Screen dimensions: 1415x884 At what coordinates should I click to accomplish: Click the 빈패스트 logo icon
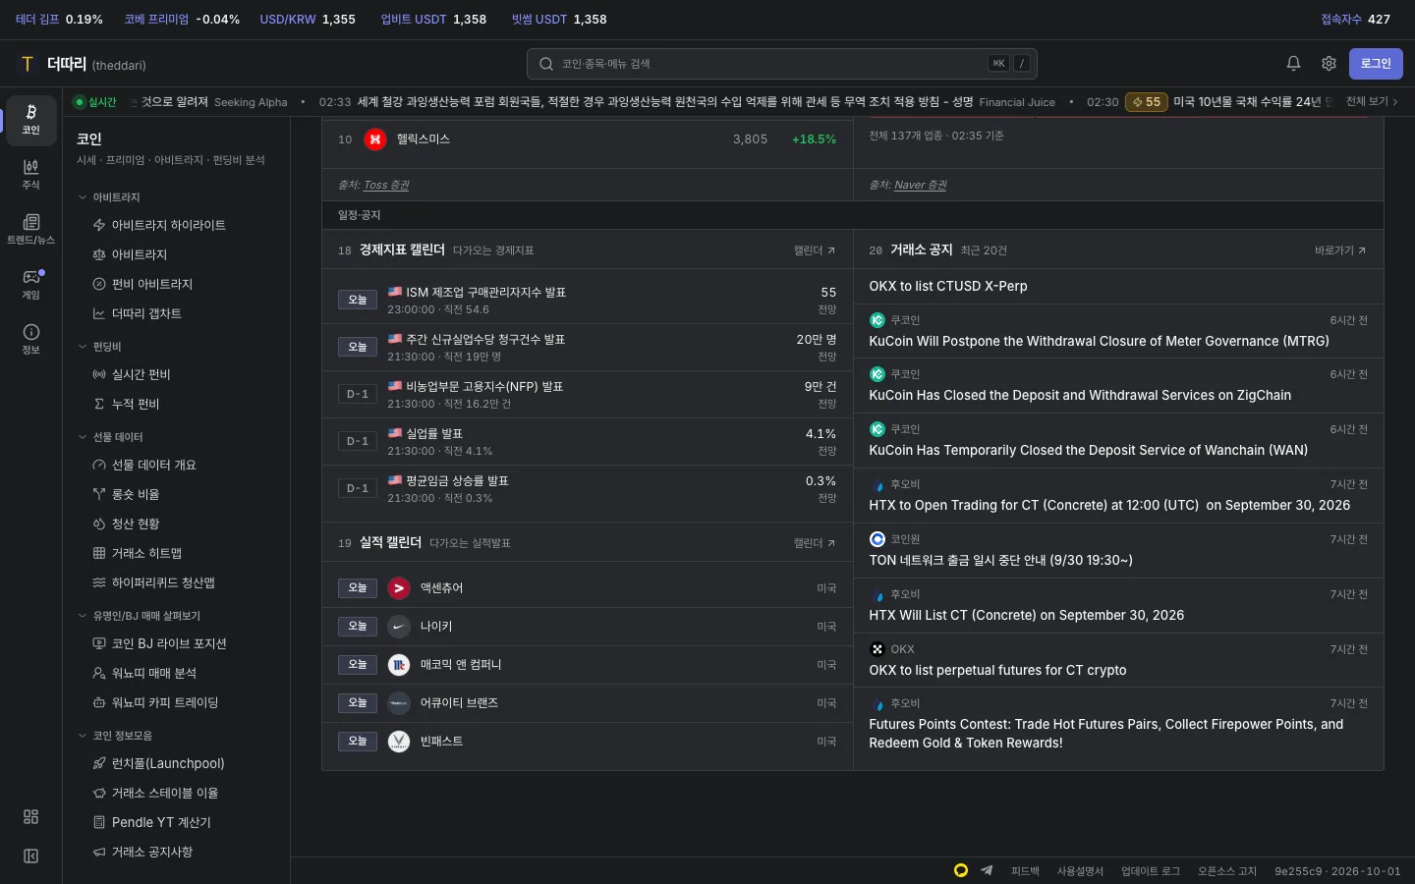(x=398, y=742)
